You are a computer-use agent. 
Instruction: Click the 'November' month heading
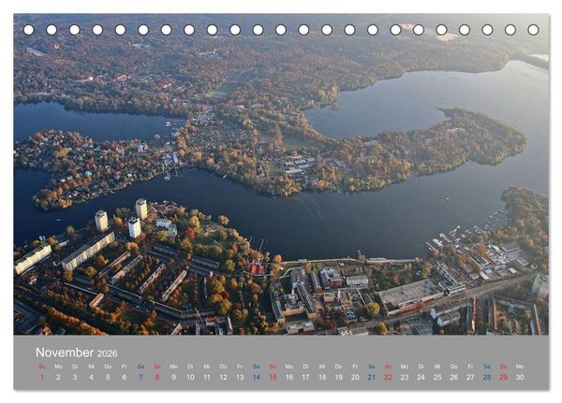[65, 353]
